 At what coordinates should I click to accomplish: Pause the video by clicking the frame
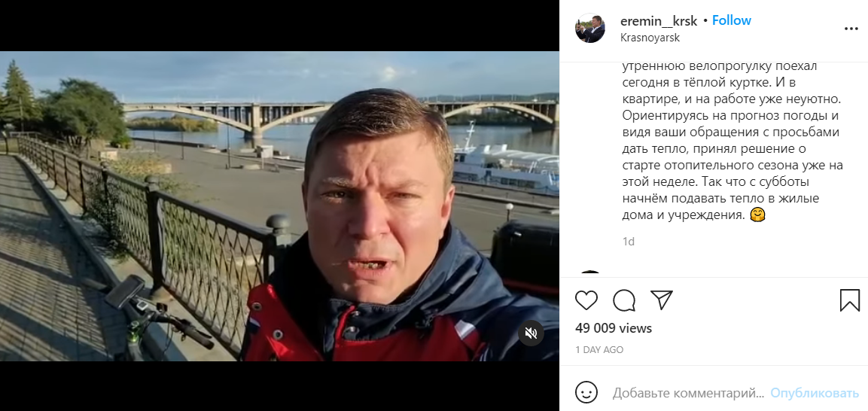click(x=279, y=206)
